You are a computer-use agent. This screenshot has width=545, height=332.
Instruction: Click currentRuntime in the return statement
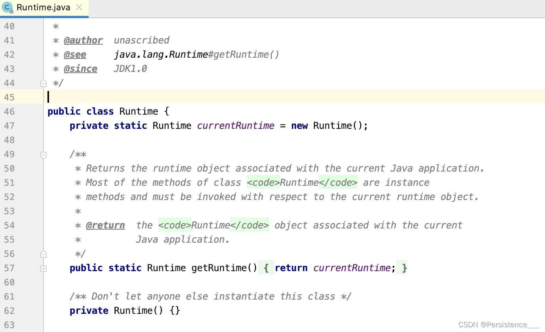coord(352,268)
